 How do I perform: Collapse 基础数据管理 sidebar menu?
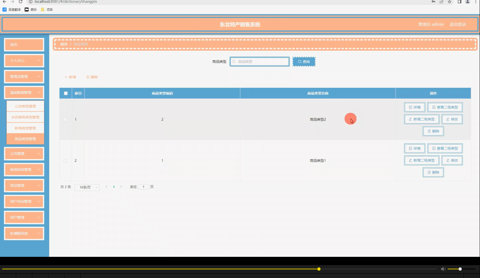click(x=24, y=93)
